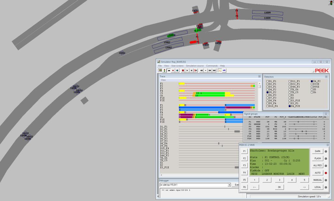The height and width of the screenshot is (201, 334).
Task: Click the 'Simulation speed: 1.0 x' status text
Action: pos(309,196)
